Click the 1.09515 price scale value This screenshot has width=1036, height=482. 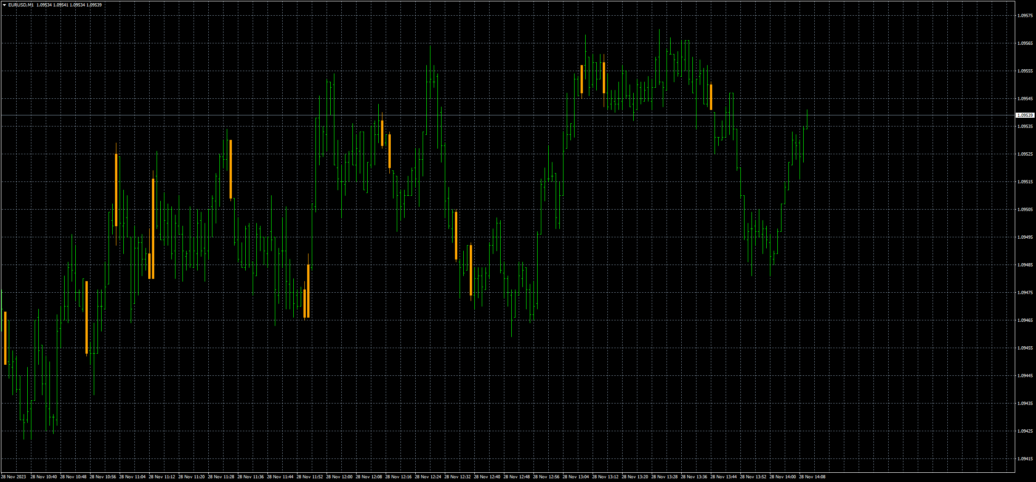(1025, 182)
